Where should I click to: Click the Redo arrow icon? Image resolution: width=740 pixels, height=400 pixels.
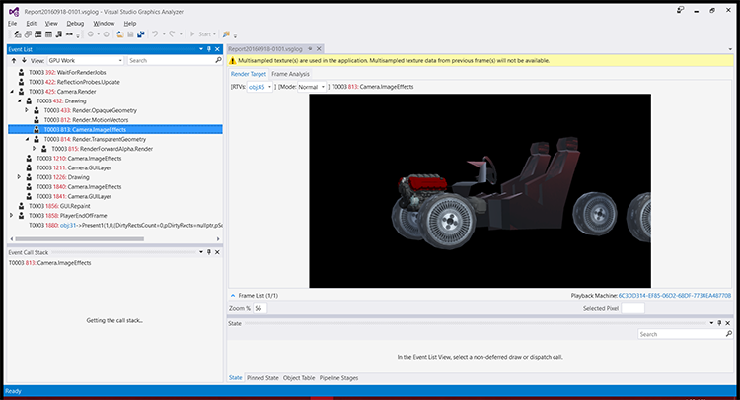(172, 33)
